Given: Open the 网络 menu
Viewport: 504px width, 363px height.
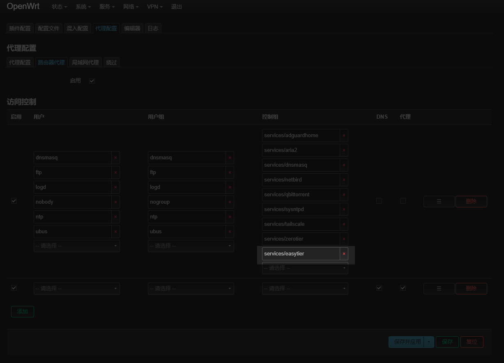Looking at the screenshot, I should 131,7.
